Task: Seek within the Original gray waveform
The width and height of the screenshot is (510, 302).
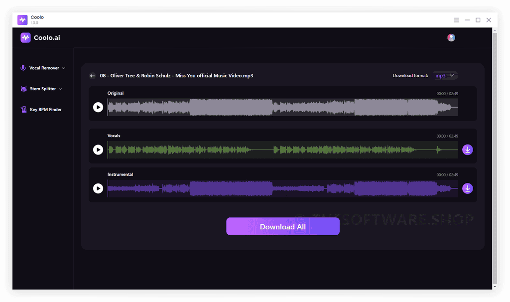Action: (x=283, y=107)
